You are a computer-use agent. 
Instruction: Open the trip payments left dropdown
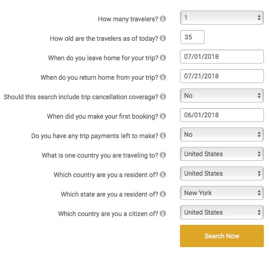click(222, 134)
